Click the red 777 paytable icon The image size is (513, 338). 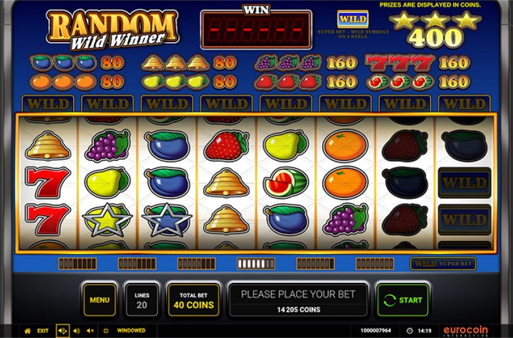click(400, 63)
